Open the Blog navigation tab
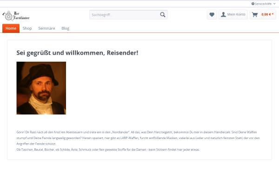 pos(65,28)
